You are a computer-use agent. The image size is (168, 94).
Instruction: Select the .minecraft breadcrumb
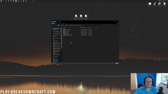[76, 25]
